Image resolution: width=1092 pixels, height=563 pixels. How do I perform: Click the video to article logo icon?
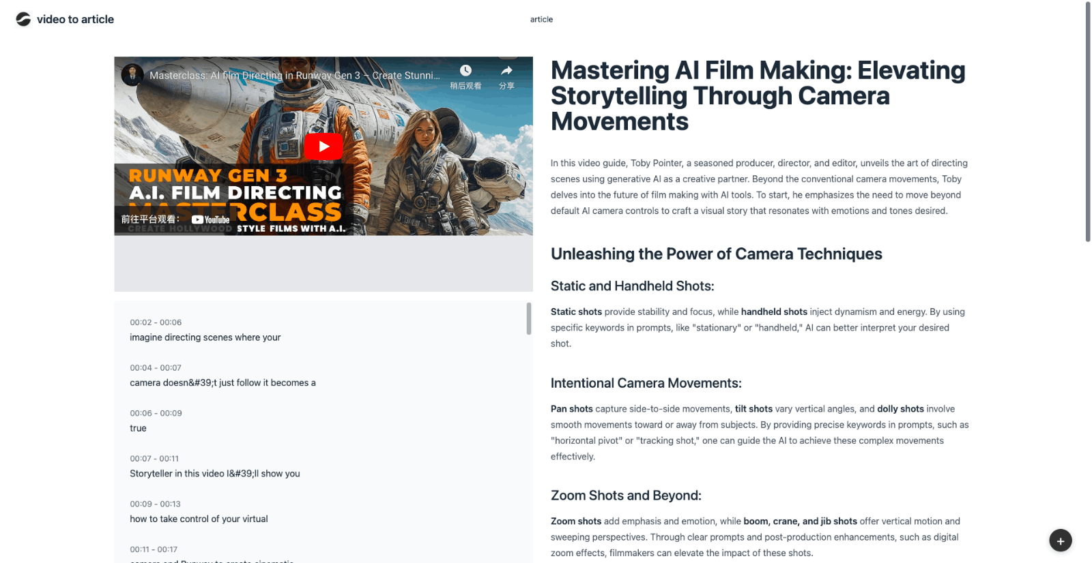[24, 19]
